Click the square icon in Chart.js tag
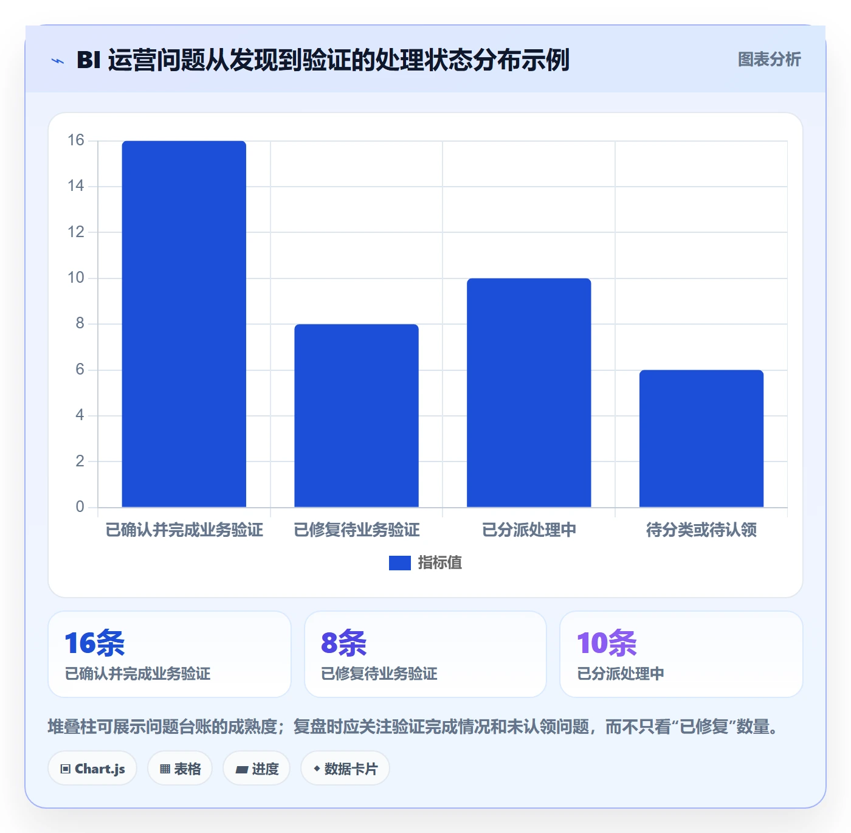The height and width of the screenshot is (833, 851). 66,769
